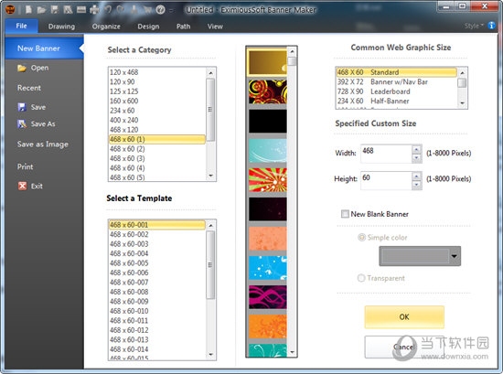Click Print in the sidebar
This screenshot has width=503, height=374.
pos(25,166)
